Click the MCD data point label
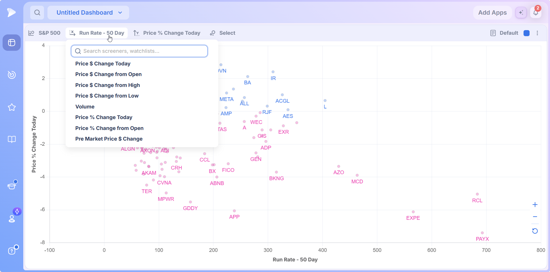The width and height of the screenshot is (550, 272). click(357, 182)
